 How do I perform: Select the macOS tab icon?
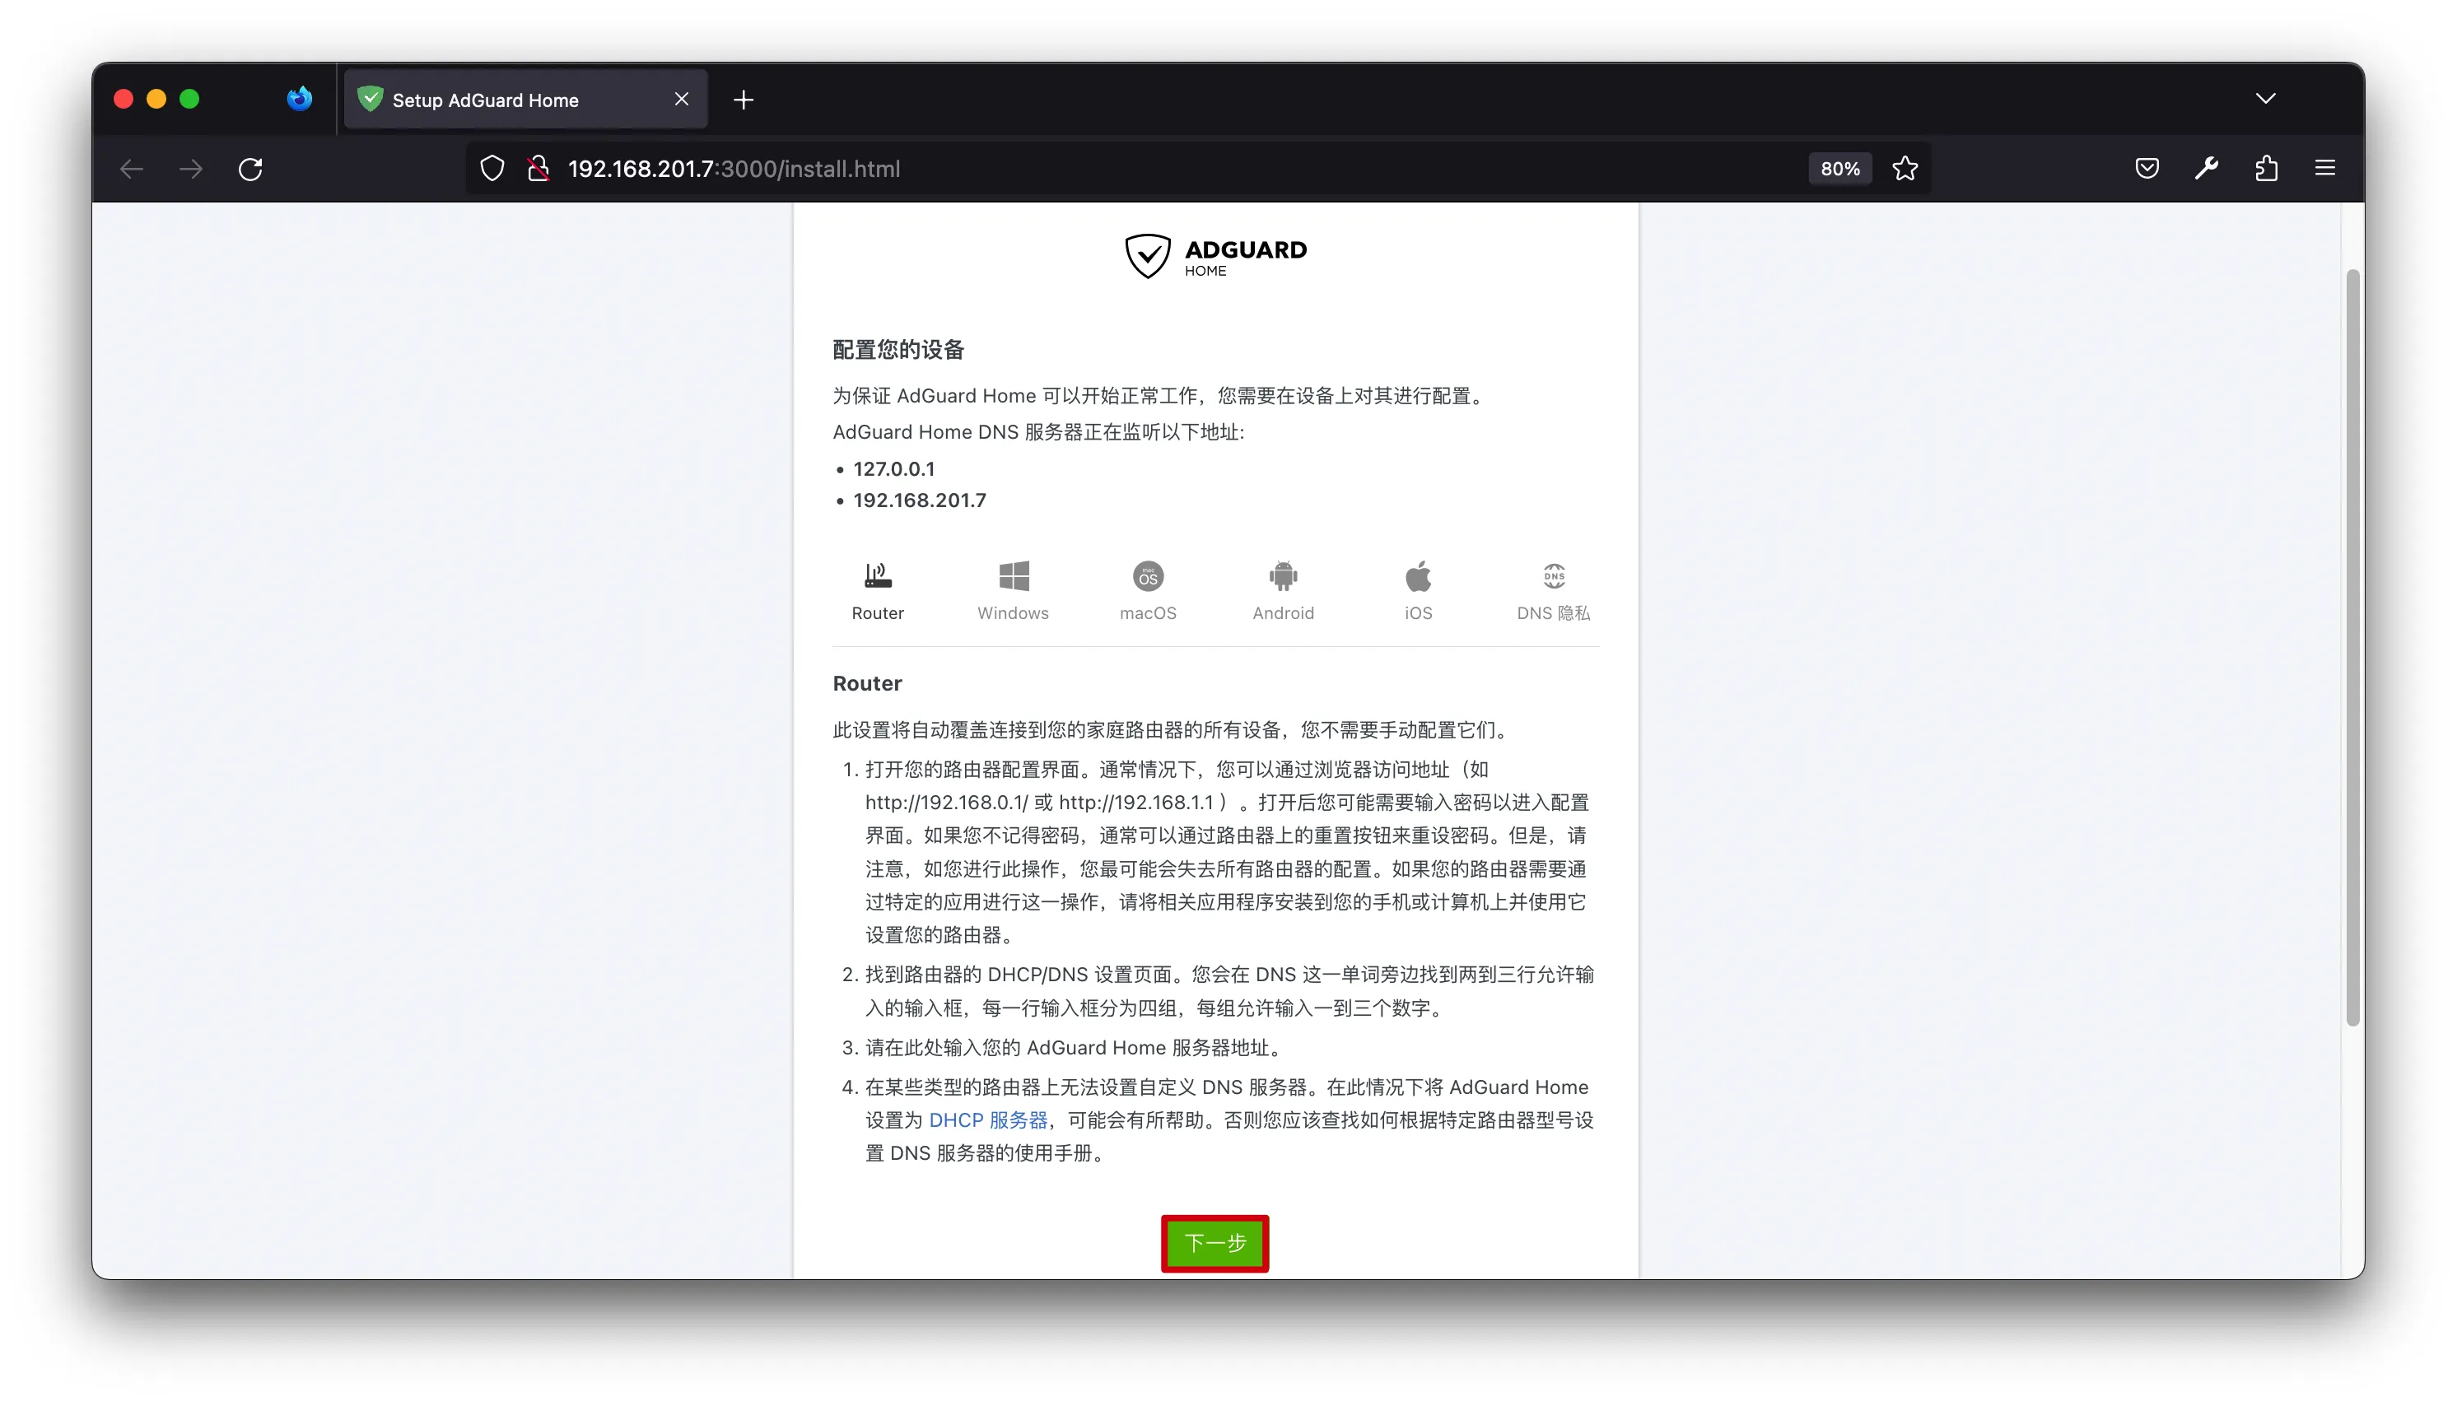point(1147,575)
